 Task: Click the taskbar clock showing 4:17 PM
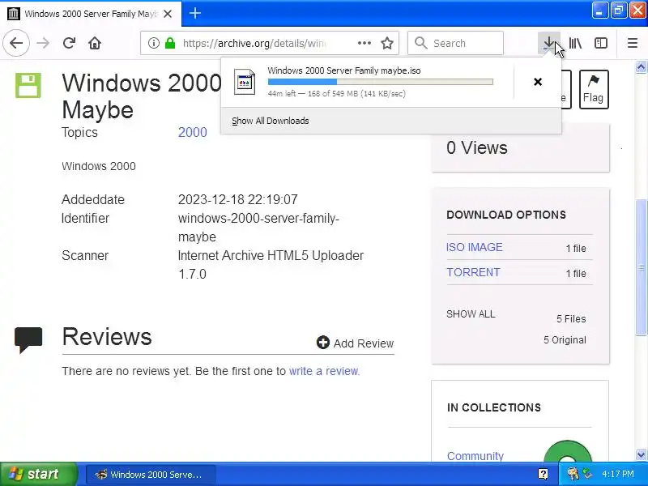pos(618,474)
